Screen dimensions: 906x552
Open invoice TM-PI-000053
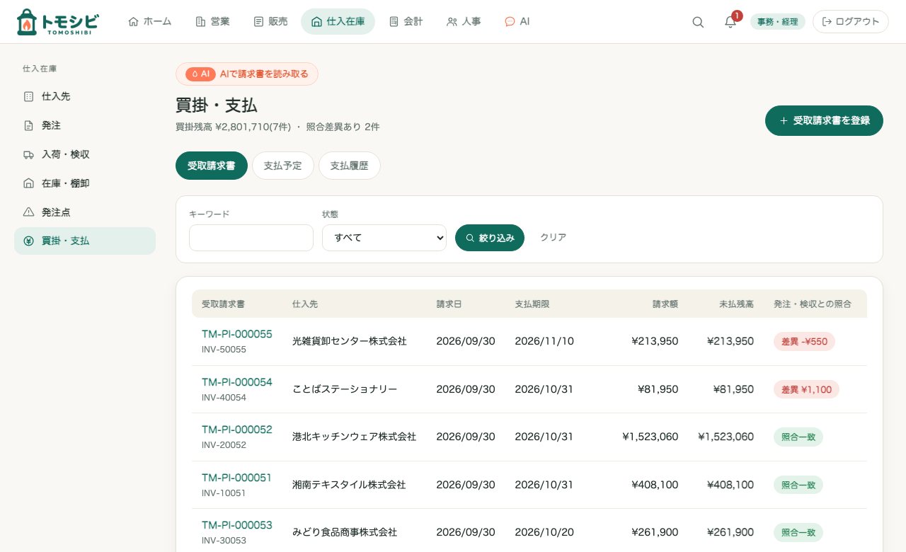[236, 525]
